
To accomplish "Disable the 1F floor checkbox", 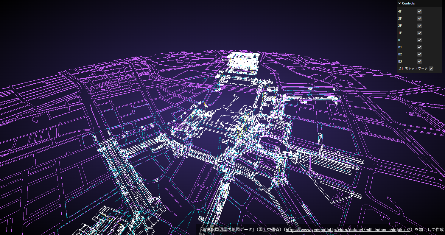I will coord(419,33).
